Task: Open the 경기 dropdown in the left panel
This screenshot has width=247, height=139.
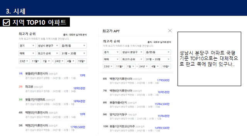Action: point(27,46)
